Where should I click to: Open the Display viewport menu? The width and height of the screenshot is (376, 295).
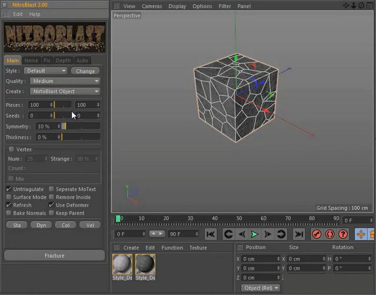(x=177, y=6)
